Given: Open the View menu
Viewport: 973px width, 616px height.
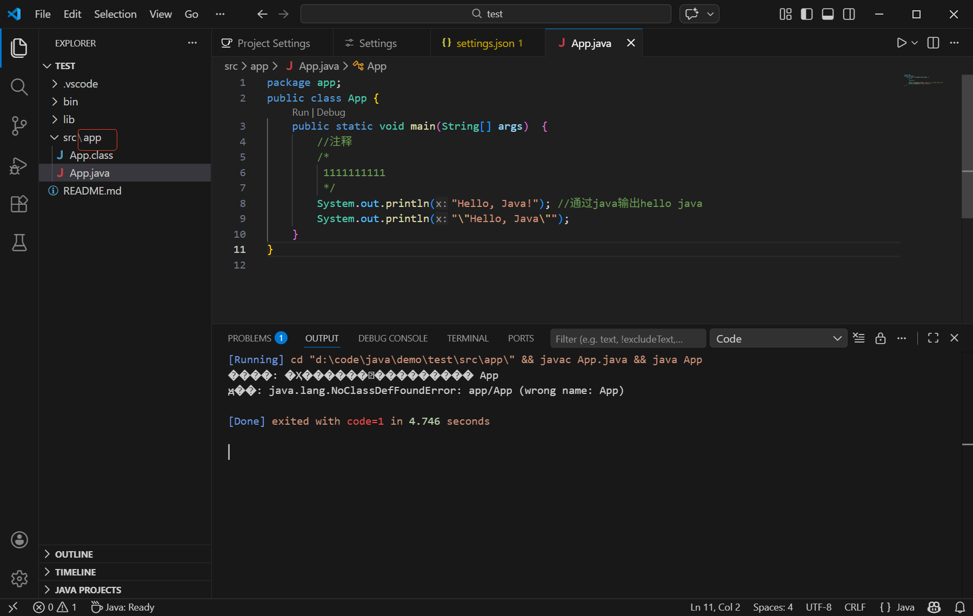Looking at the screenshot, I should click(x=161, y=14).
